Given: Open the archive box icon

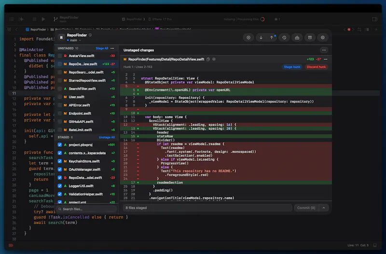Looking at the screenshot, I should click(310, 38).
